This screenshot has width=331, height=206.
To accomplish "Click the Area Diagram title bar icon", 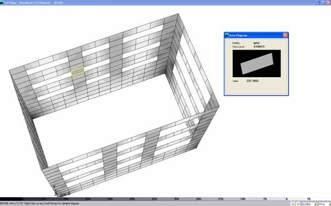I will click(x=227, y=36).
